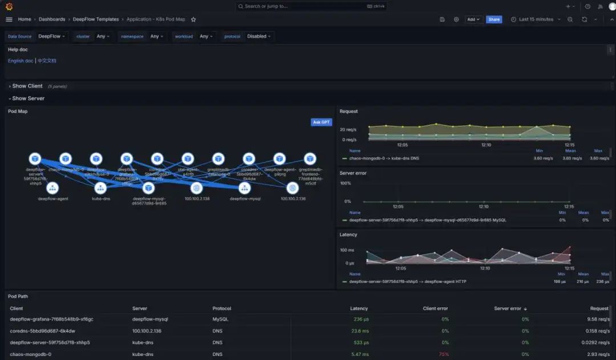Select the otel-agent pod node

188,159
